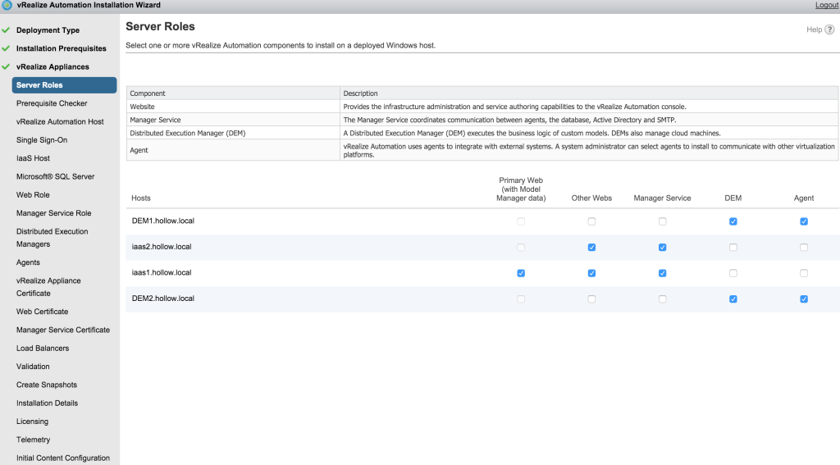Select Load Balancers in the sidebar

pyautogui.click(x=43, y=348)
